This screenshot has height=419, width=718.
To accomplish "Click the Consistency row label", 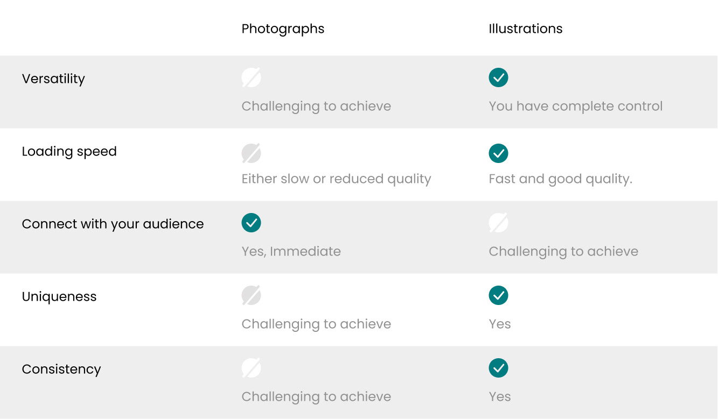I will [61, 370].
